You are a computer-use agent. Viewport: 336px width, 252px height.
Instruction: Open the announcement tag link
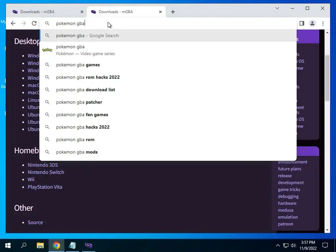[x=292, y=162]
